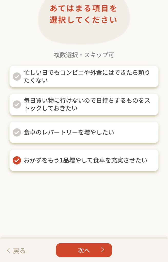Tick the gray checkmark beside 食卓のレパートリー
Screen dimensions: 168x262
17,132
